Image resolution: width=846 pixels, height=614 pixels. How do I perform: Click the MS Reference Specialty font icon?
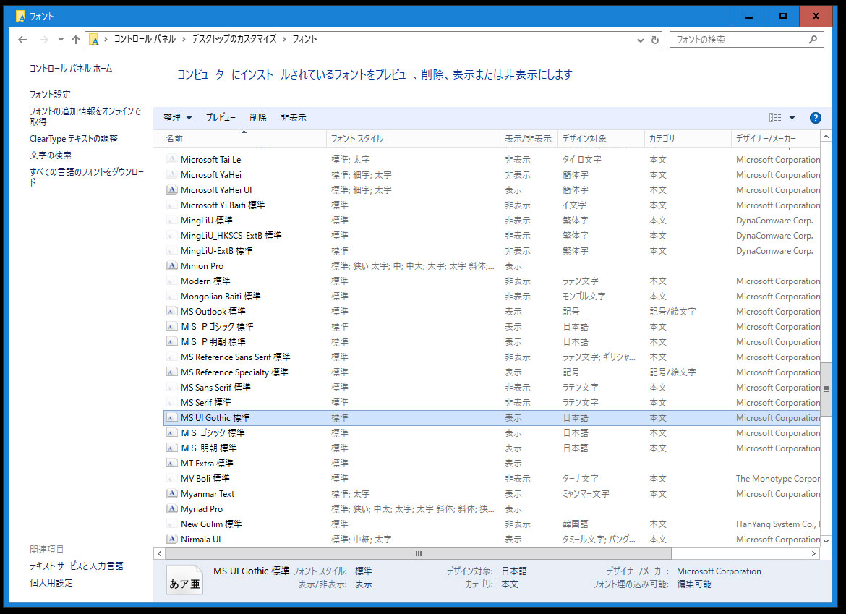click(x=171, y=372)
